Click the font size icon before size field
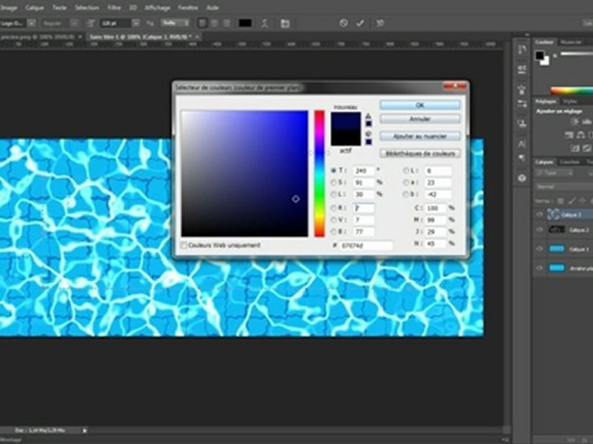The width and height of the screenshot is (593, 444). pyautogui.click(x=91, y=23)
